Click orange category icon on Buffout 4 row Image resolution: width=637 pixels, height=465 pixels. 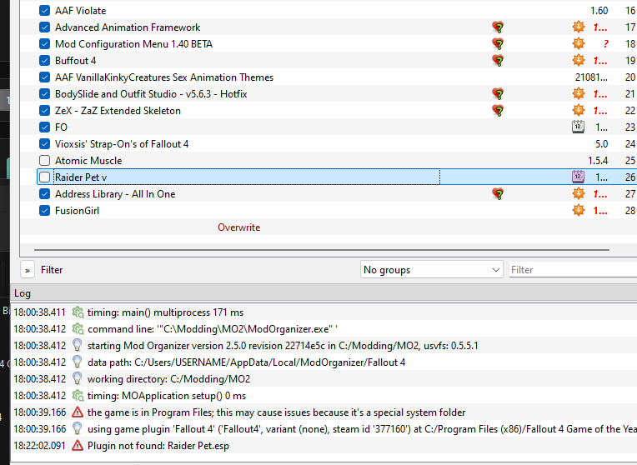(579, 60)
